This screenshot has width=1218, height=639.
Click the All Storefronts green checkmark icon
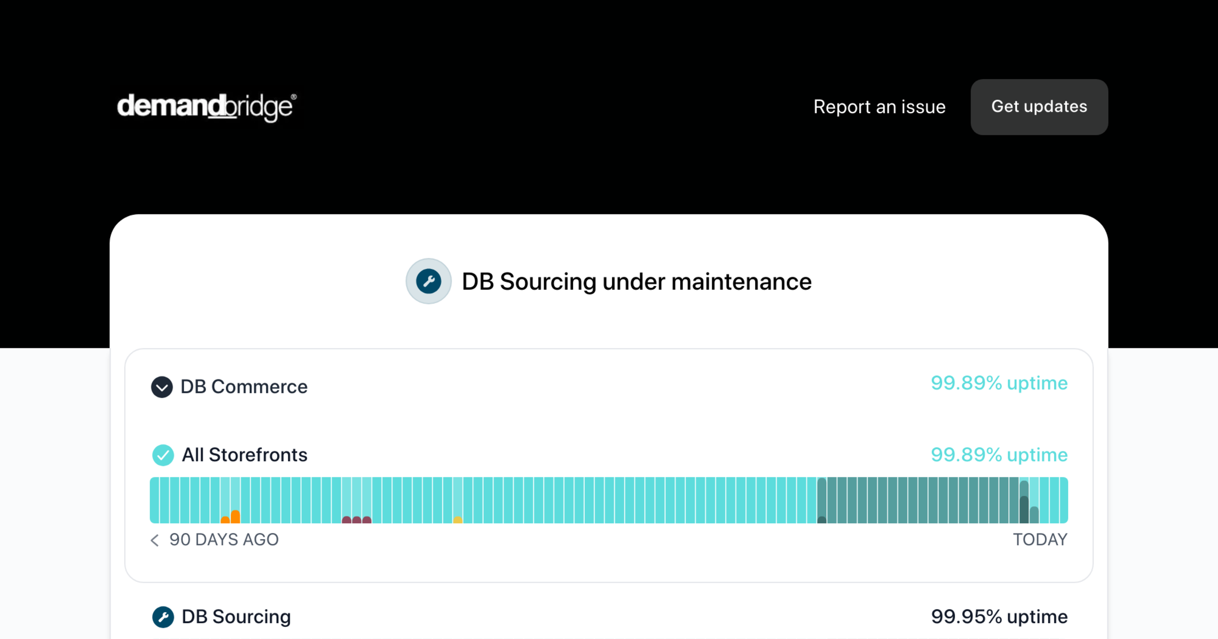click(163, 455)
